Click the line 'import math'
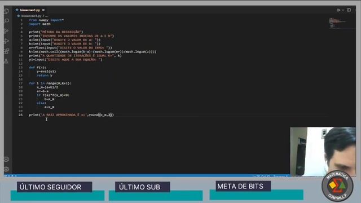The image size is (361, 203). point(39,24)
